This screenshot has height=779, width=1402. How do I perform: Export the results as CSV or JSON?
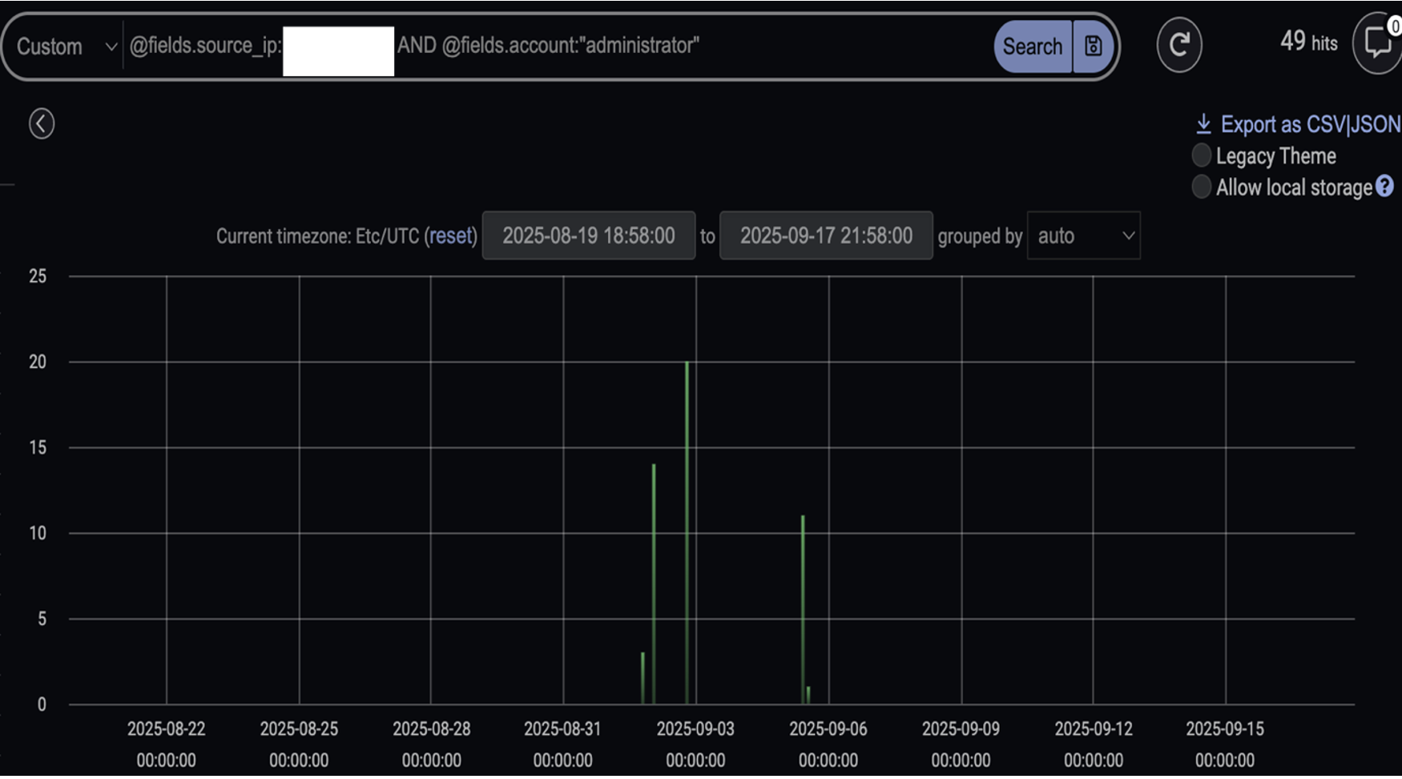coord(1306,124)
